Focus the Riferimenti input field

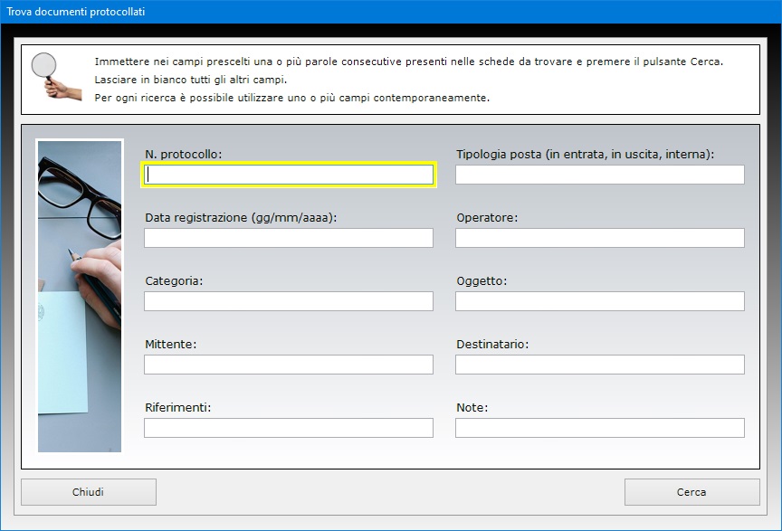coord(289,428)
